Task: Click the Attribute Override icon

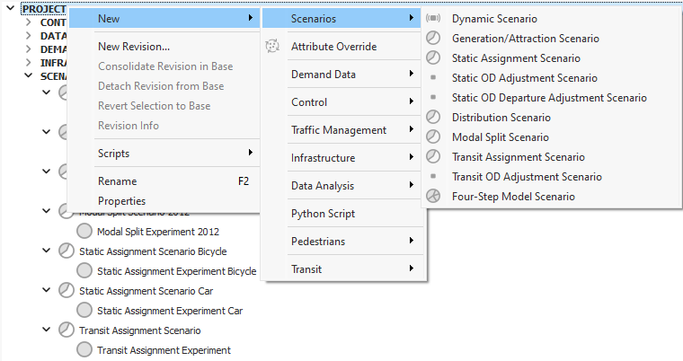Action: click(273, 47)
